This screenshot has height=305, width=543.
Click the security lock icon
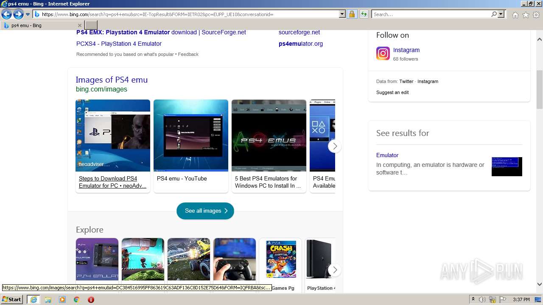(x=352, y=14)
